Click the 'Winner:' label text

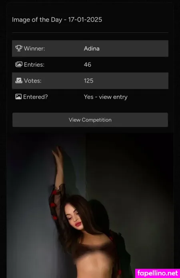pyautogui.click(x=34, y=48)
